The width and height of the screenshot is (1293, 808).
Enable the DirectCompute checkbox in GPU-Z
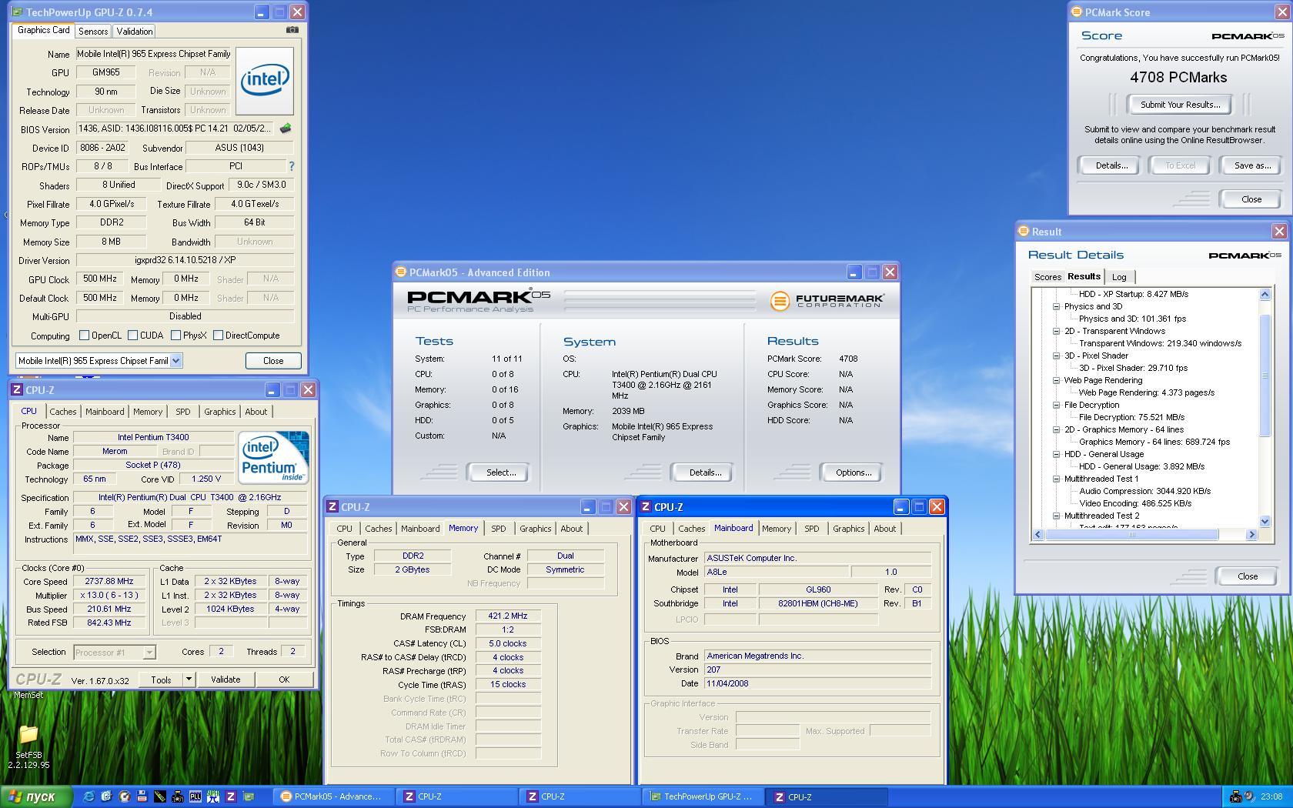click(x=218, y=336)
